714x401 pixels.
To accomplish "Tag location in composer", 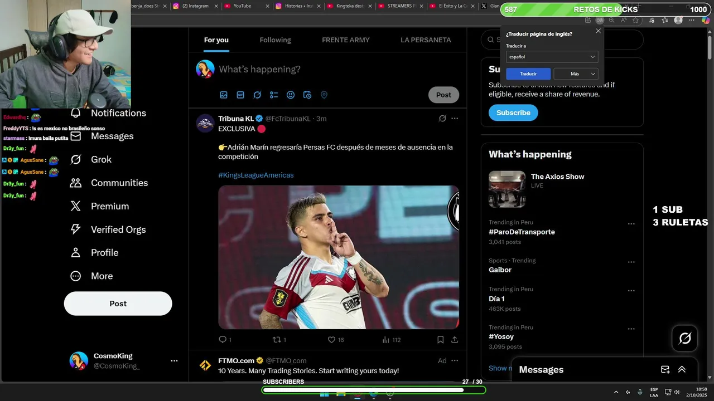I will (324, 95).
